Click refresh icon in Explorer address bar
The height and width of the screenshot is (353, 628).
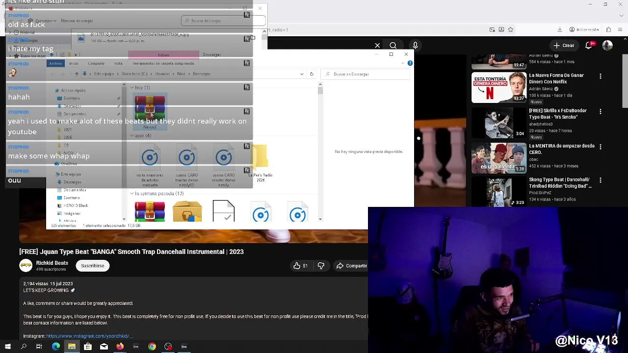[312, 74]
